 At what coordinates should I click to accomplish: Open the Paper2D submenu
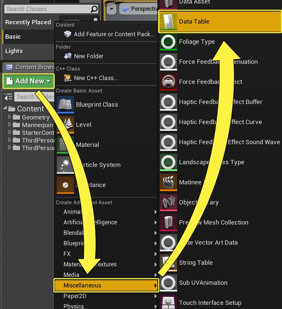click(107, 296)
